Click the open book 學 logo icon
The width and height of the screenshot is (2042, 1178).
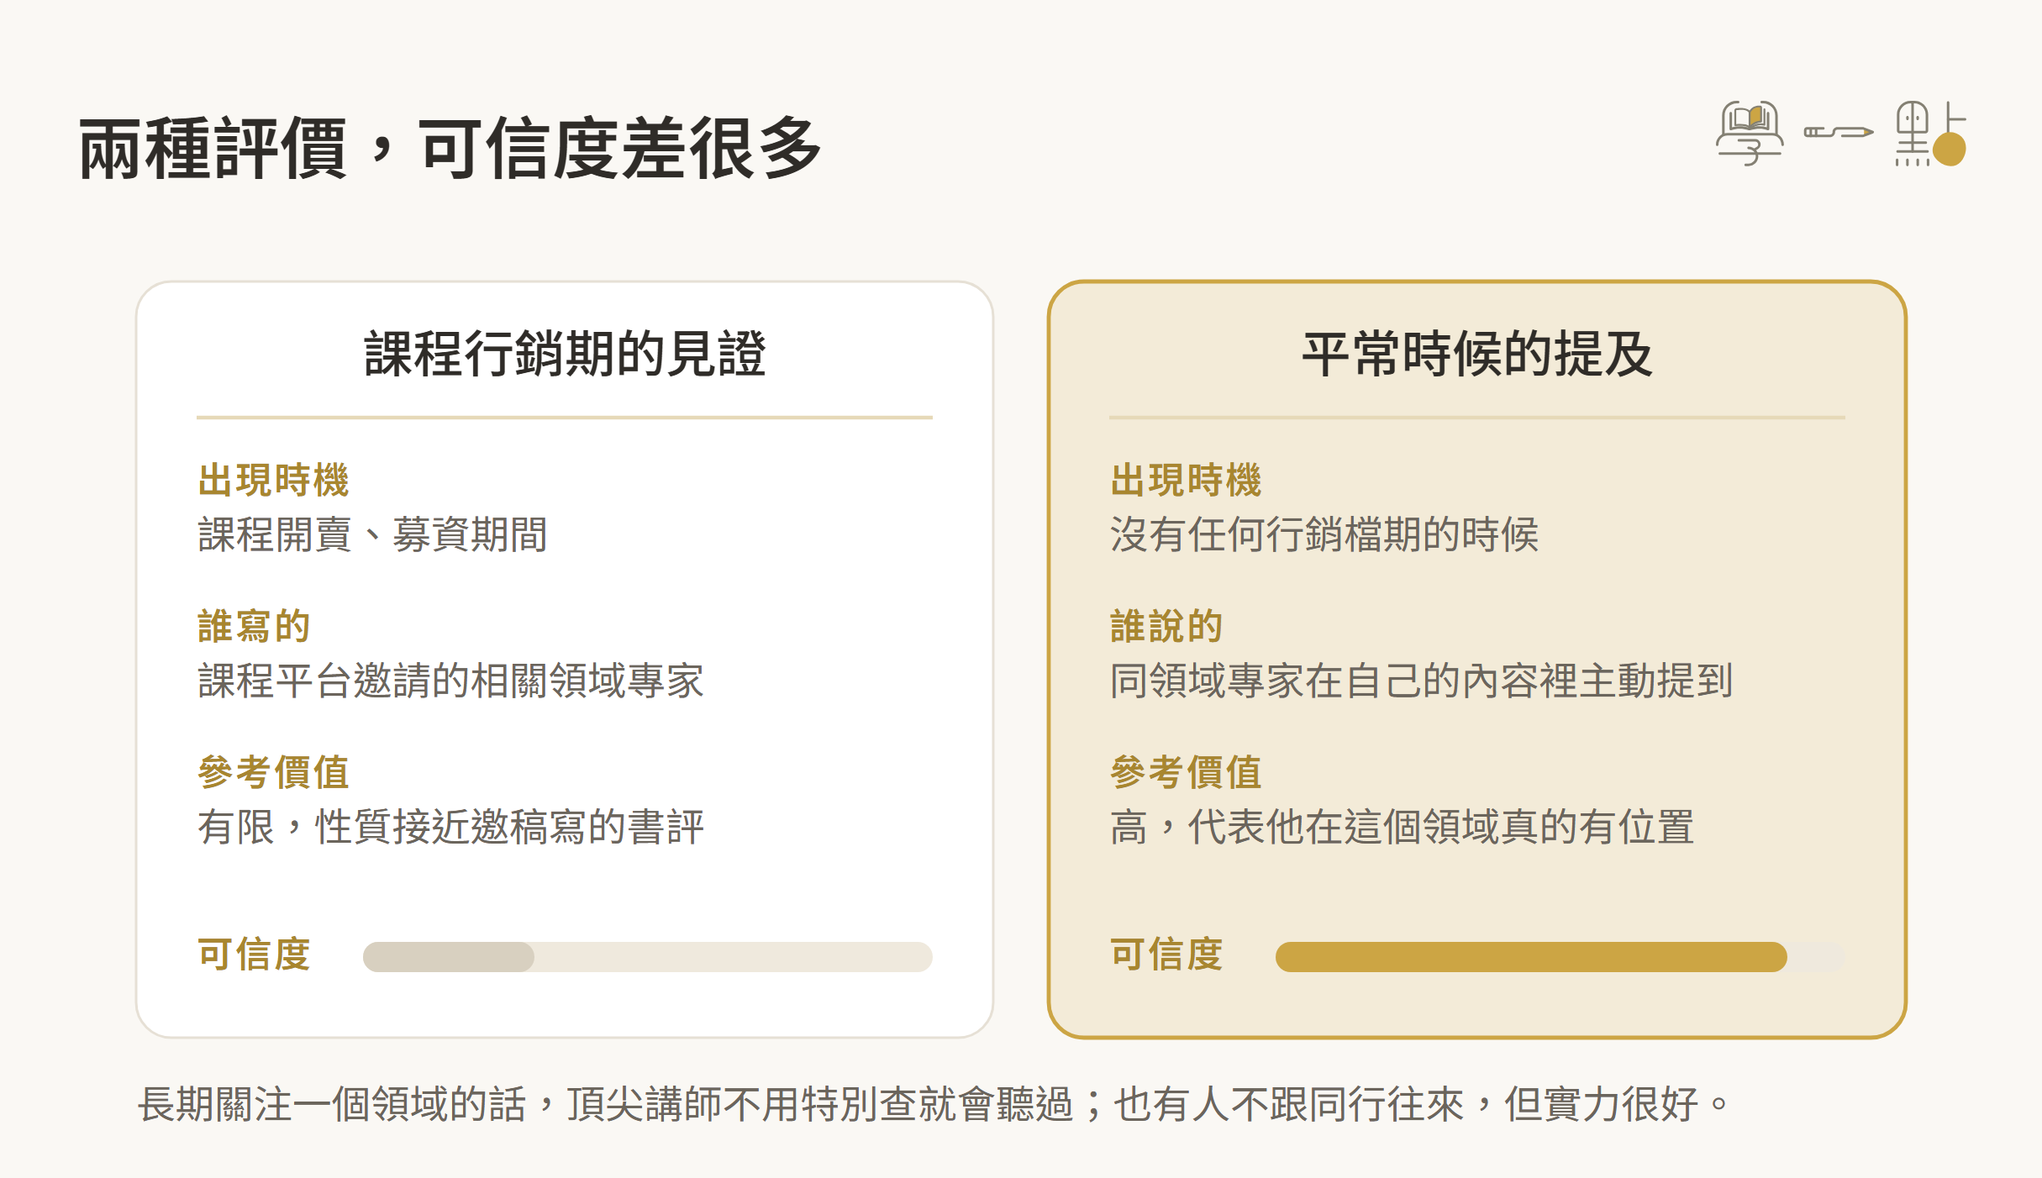1750,133
